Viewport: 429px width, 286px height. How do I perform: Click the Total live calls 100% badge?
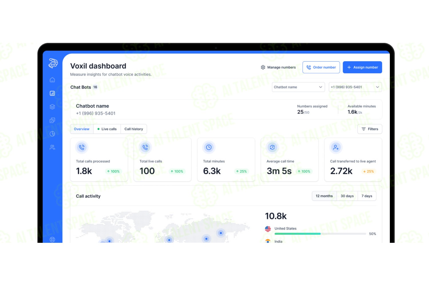[x=177, y=171]
